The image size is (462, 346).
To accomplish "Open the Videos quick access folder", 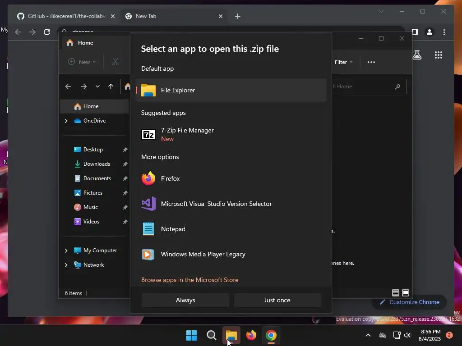I will (87, 222).
